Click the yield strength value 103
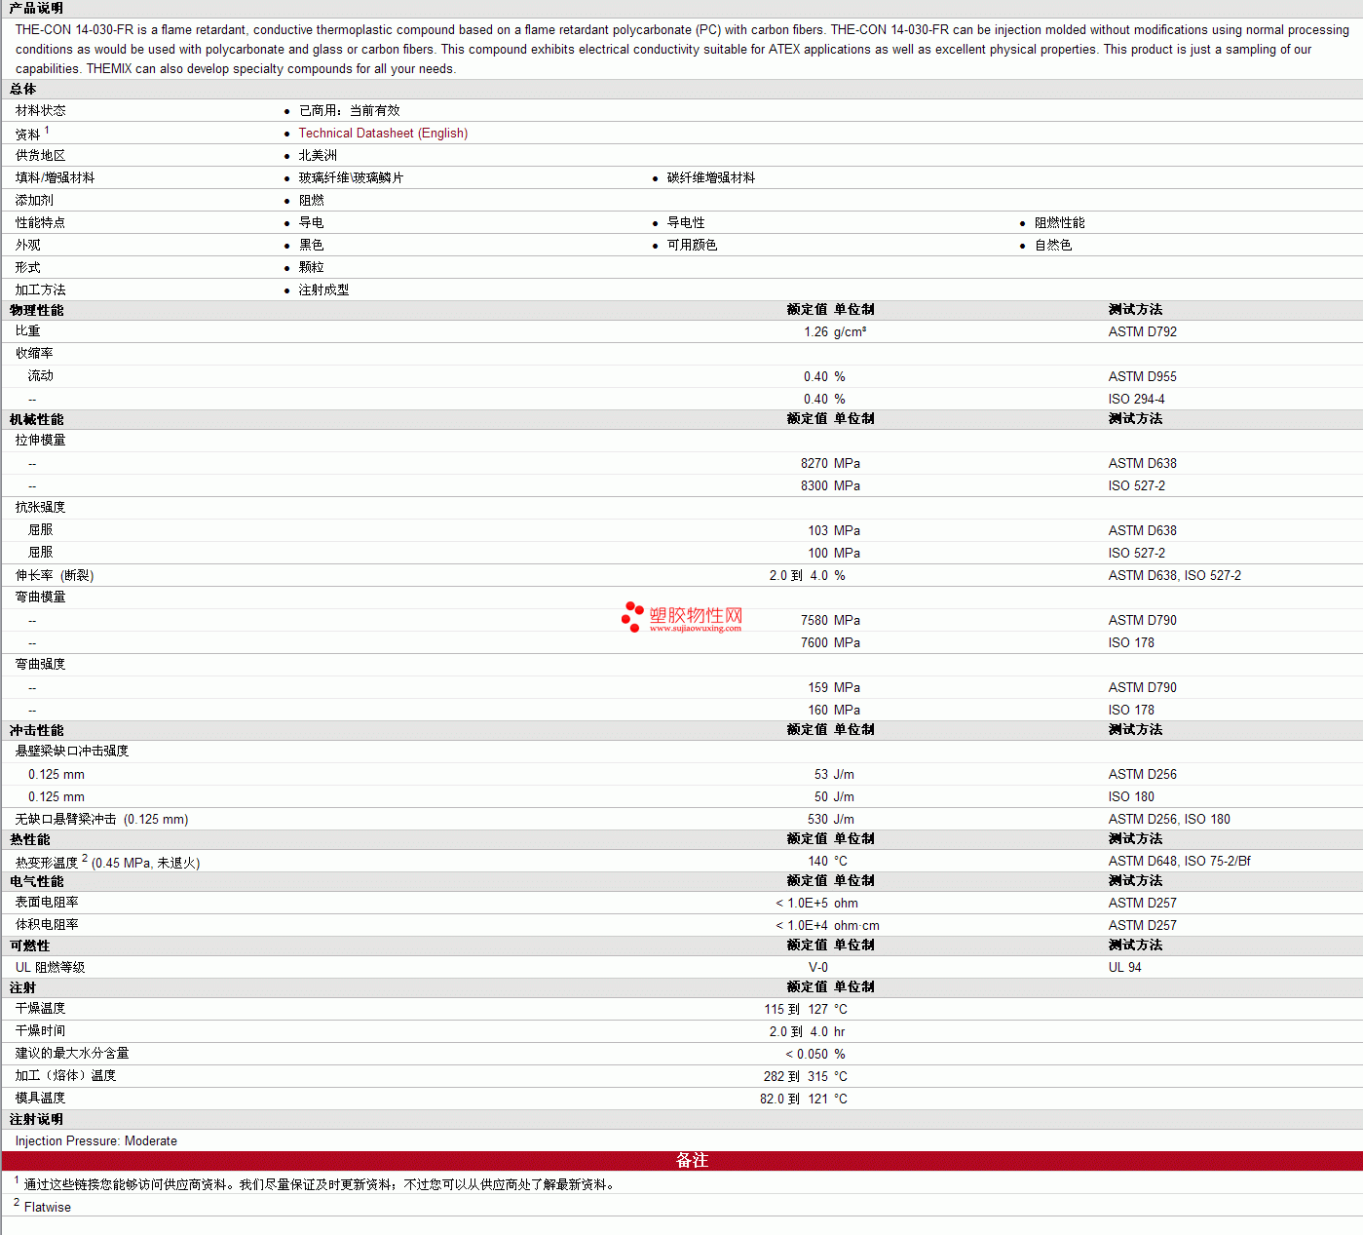This screenshot has width=1363, height=1235. click(817, 531)
